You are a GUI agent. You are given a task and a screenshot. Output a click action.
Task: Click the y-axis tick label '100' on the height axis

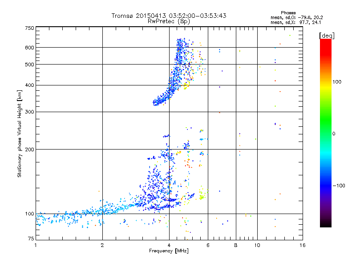click(30, 214)
